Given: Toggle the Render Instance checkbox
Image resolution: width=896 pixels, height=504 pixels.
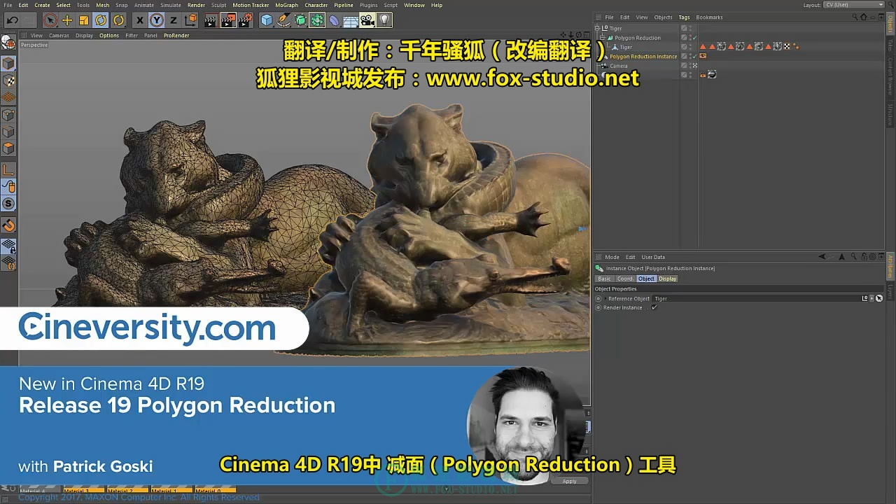Looking at the screenshot, I should pos(654,307).
